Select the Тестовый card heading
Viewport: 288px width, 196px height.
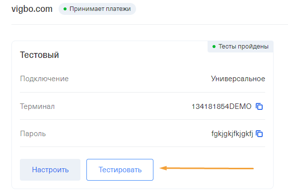click(39, 55)
